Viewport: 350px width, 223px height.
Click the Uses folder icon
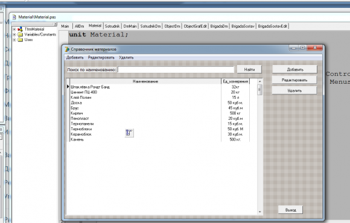(x=21, y=40)
